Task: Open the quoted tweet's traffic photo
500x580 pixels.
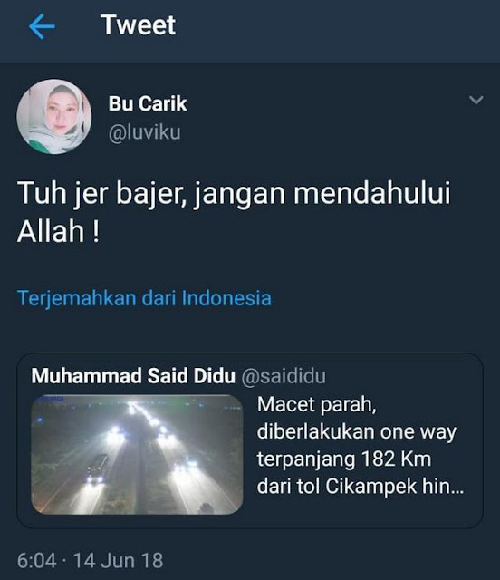Action: tap(137, 455)
